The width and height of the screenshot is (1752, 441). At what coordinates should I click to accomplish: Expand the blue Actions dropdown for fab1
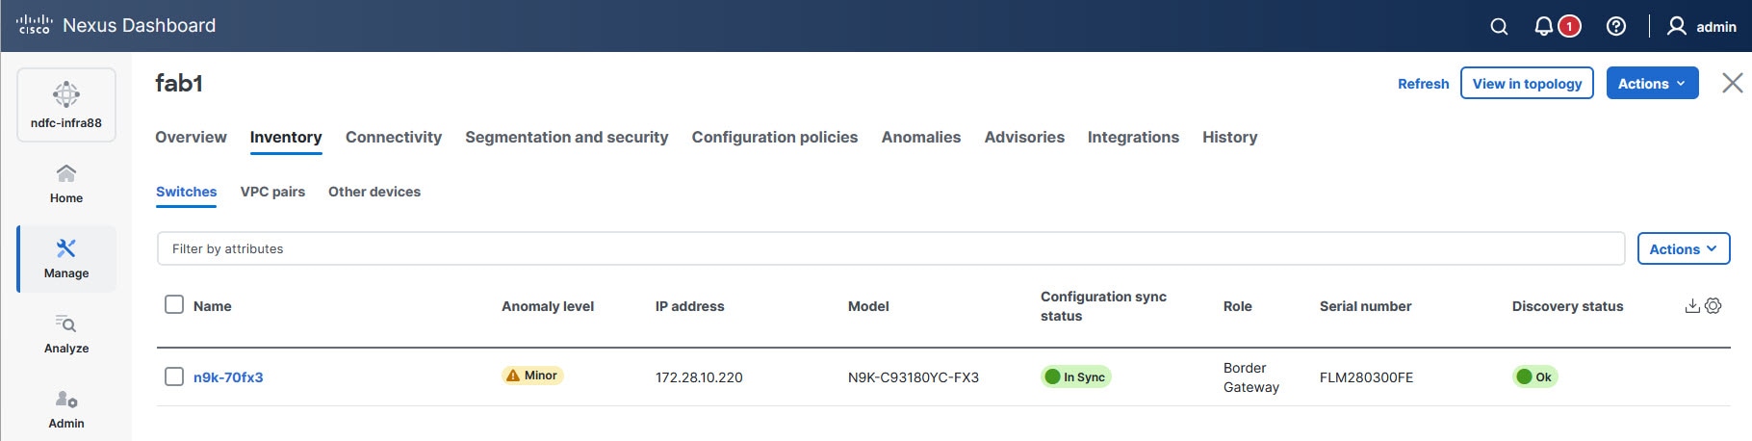1652,83
